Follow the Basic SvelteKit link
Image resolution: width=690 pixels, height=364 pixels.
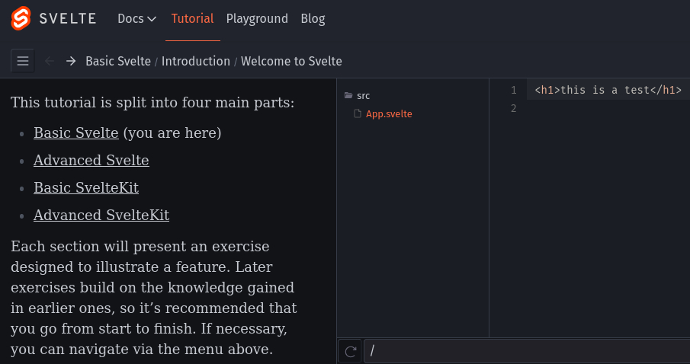coord(86,188)
